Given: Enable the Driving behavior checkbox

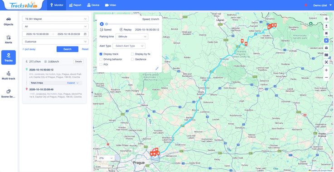Looking at the screenshot, I should (x=101, y=59).
